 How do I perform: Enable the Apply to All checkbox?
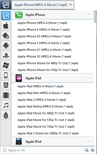click(x=5, y=150)
